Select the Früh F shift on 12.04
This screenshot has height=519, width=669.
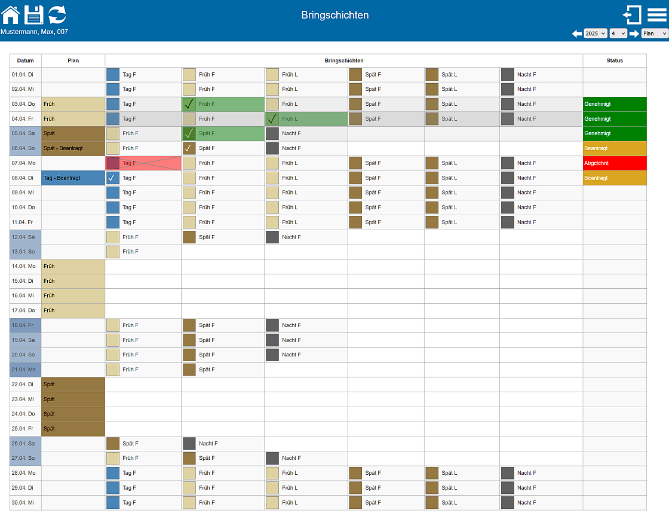(143, 237)
